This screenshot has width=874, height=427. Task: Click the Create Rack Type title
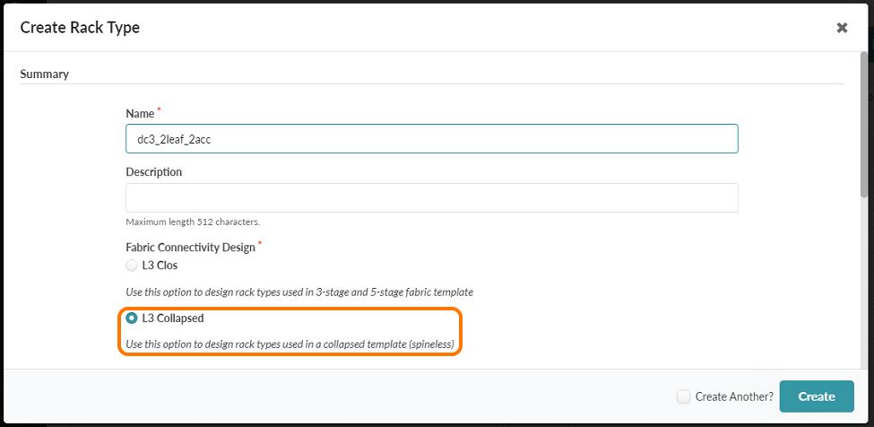click(80, 28)
